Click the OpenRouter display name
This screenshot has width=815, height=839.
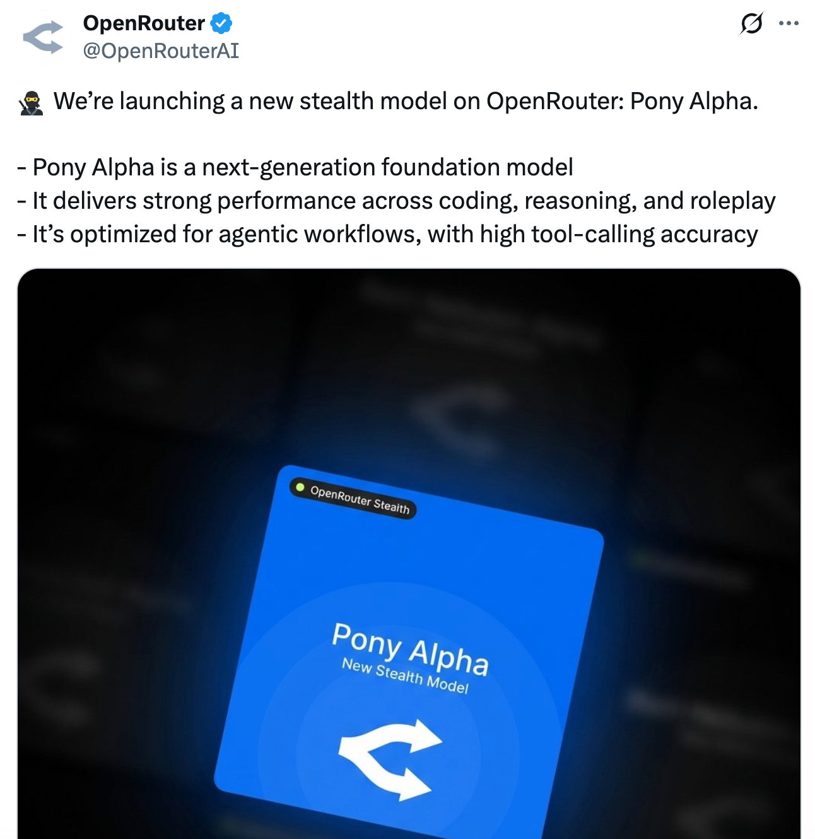coord(144,23)
